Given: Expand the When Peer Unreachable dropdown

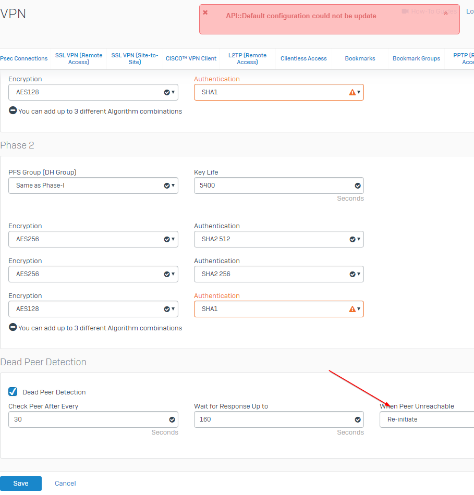Looking at the screenshot, I should (426, 419).
